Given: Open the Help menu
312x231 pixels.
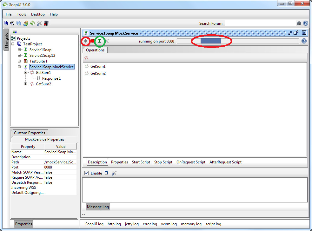Looking at the screenshot, I should click(x=54, y=14).
